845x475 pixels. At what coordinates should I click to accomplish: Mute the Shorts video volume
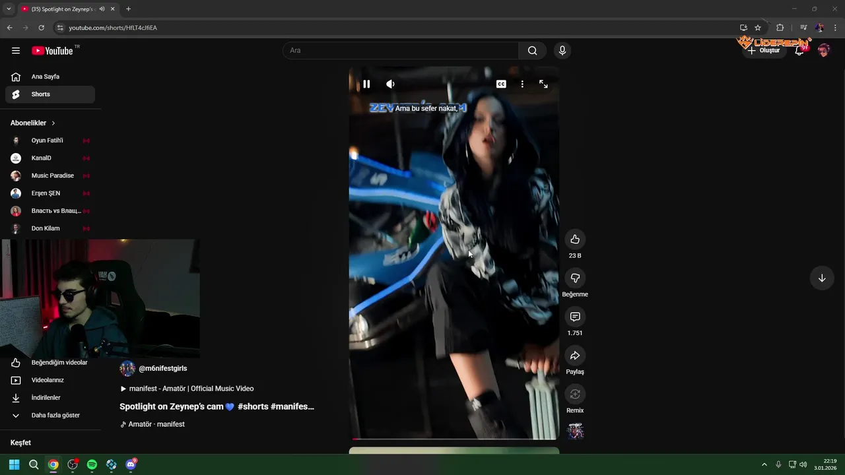[x=390, y=84]
